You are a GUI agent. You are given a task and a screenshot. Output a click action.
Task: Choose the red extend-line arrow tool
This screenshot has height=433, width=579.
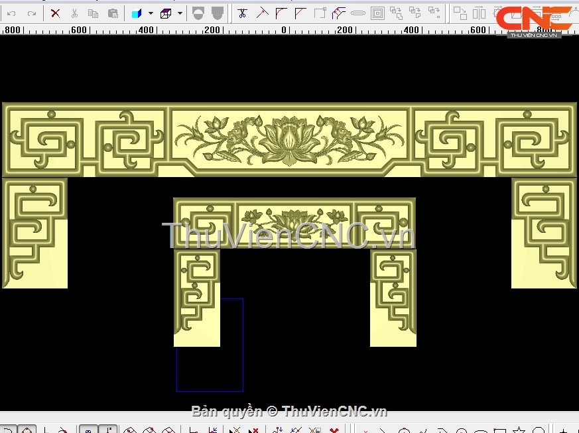(x=262, y=13)
